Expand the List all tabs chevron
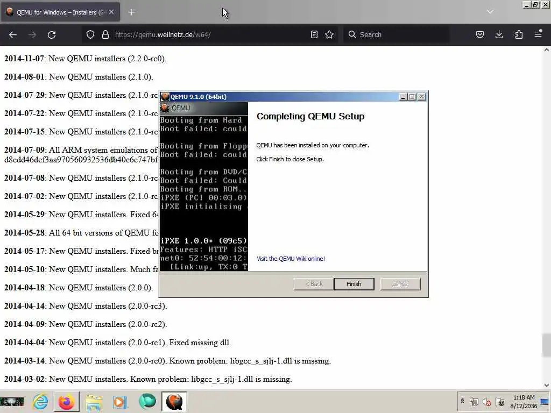This screenshot has height=413, width=551. 490,12
